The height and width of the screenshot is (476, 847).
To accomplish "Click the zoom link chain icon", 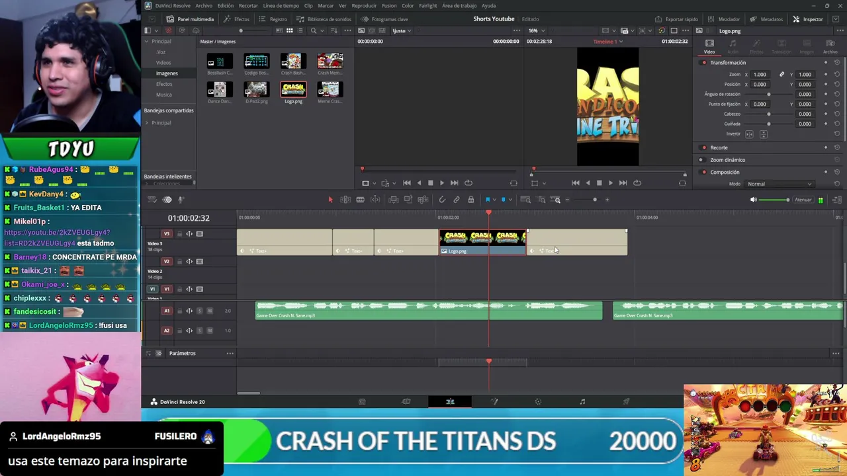I will click(x=781, y=75).
